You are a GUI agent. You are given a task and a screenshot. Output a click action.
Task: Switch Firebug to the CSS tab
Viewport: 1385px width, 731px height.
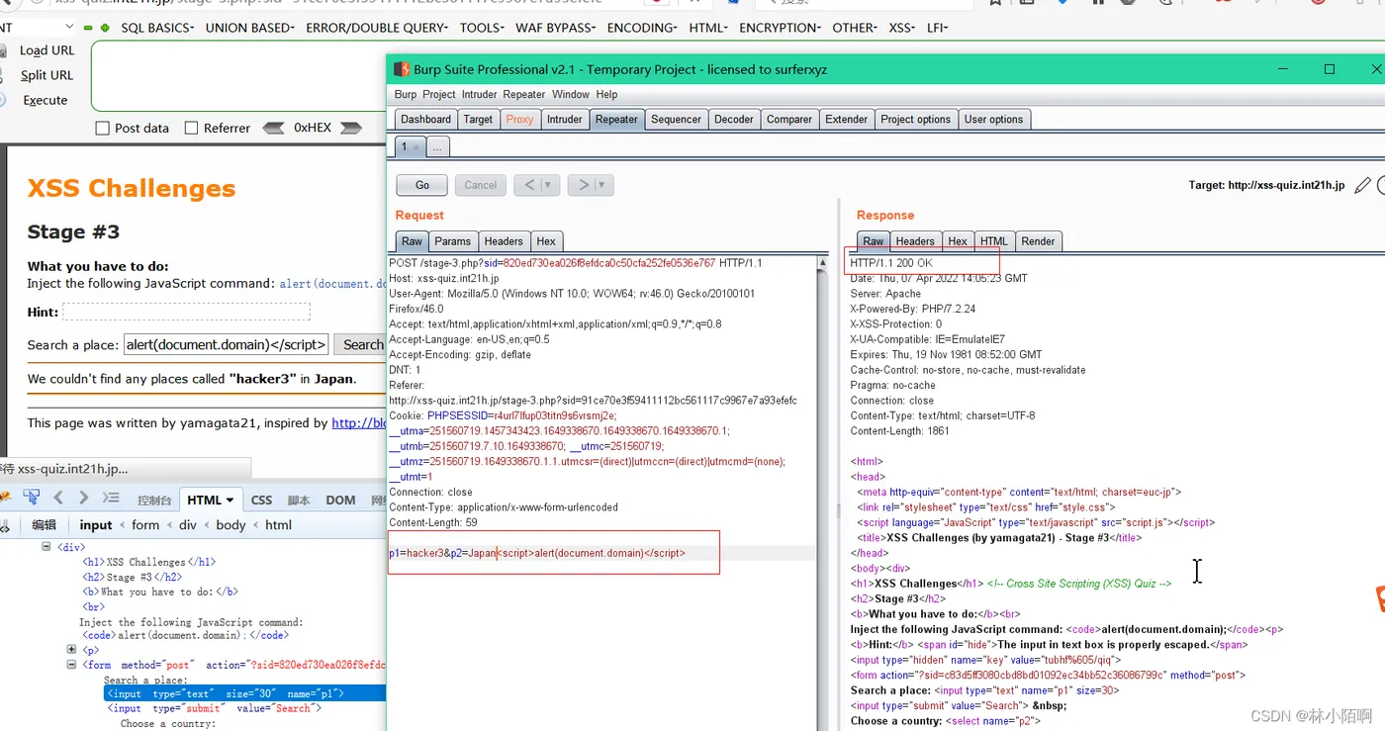pyautogui.click(x=261, y=500)
